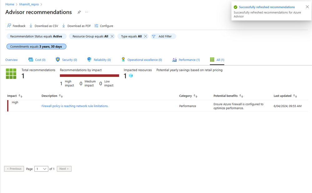Screen dimensions: 312x193
Task: Click the Operational excellence ribbon icon
Action: [x=123, y=59]
